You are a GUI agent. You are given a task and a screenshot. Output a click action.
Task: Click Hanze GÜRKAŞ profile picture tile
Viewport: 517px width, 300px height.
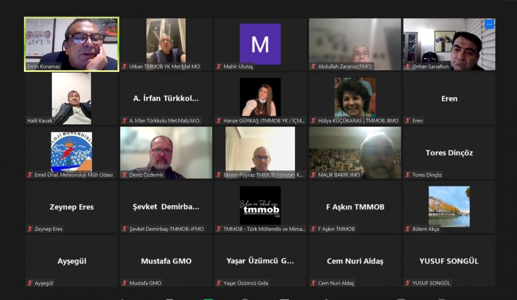point(260,99)
